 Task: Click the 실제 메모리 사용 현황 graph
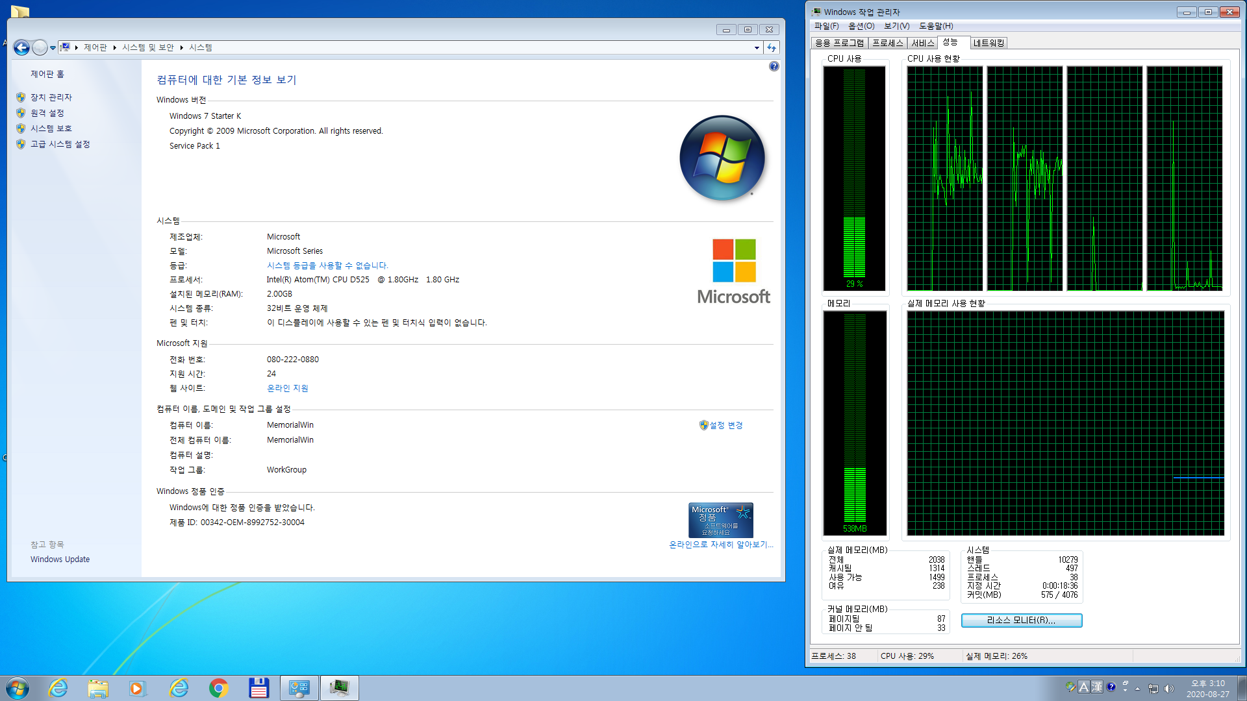(1066, 423)
